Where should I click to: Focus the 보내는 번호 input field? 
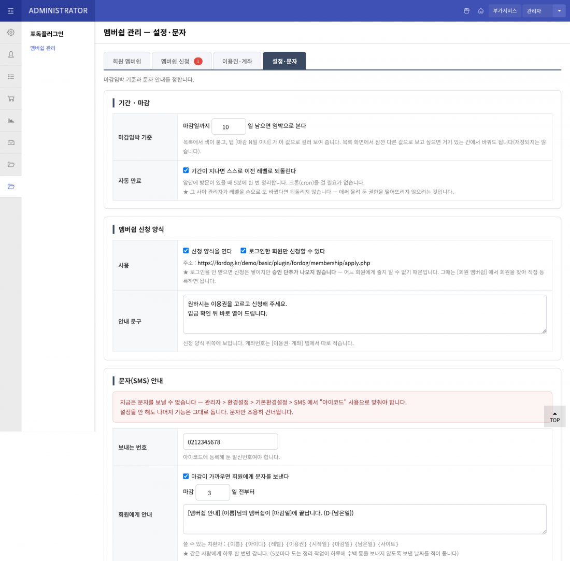231,442
